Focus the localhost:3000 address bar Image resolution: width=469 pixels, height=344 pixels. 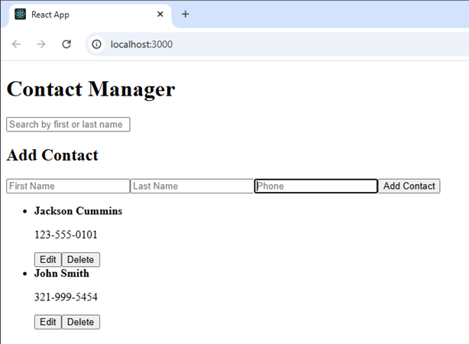point(229,44)
